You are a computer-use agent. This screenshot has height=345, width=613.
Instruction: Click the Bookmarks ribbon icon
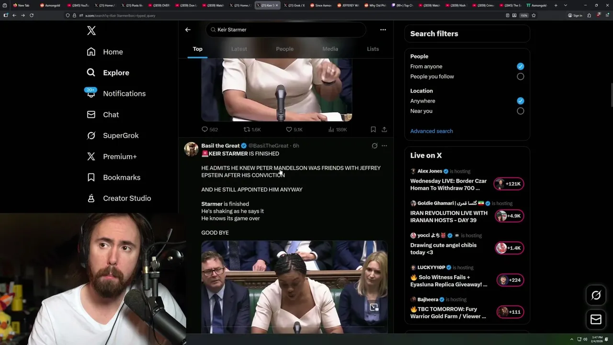tap(91, 177)
